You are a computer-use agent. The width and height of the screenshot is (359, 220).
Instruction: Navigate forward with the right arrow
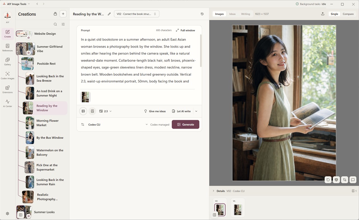(43, 4)
